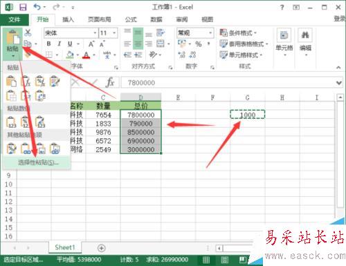
Task: Click the add new sheet plus button
Action: tap(101, 248)
